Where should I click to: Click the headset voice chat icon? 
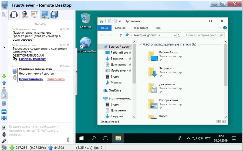coord(14,15)
